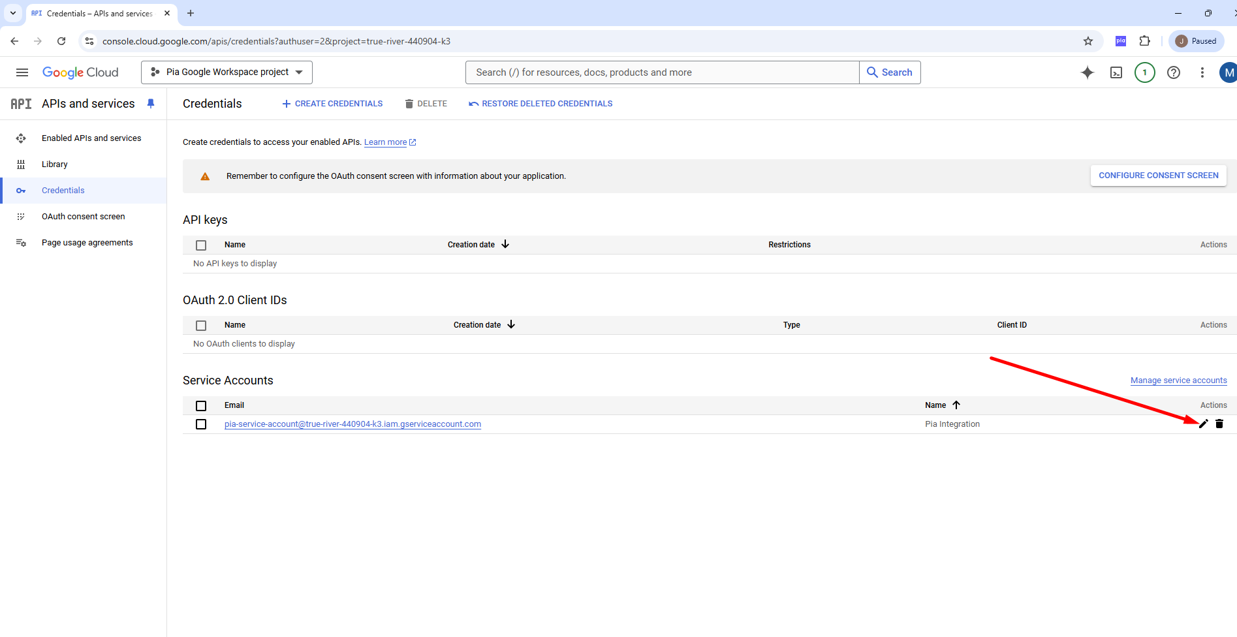Open the Paused profile button
The image size is (1237, 637).
tap(1197, 41)
